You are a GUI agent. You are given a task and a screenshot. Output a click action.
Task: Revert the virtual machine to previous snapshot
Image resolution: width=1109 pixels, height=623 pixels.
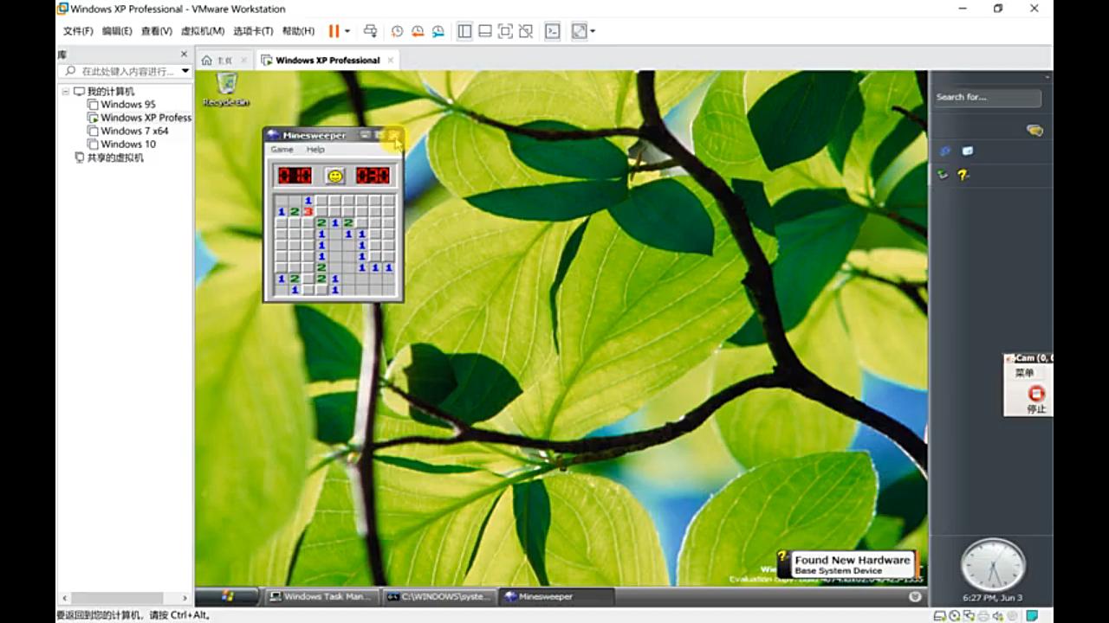[x=418, y=31]
